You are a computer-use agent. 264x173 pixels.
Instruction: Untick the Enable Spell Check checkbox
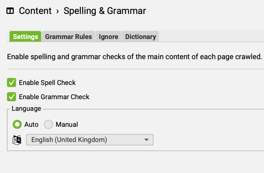click(x=11, y=83)
